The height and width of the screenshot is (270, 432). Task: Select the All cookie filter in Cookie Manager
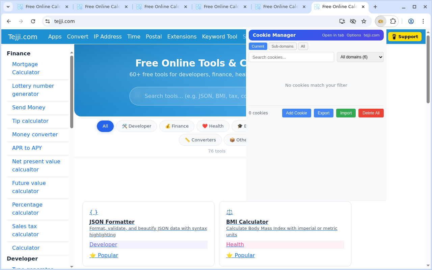pos(303,46)
